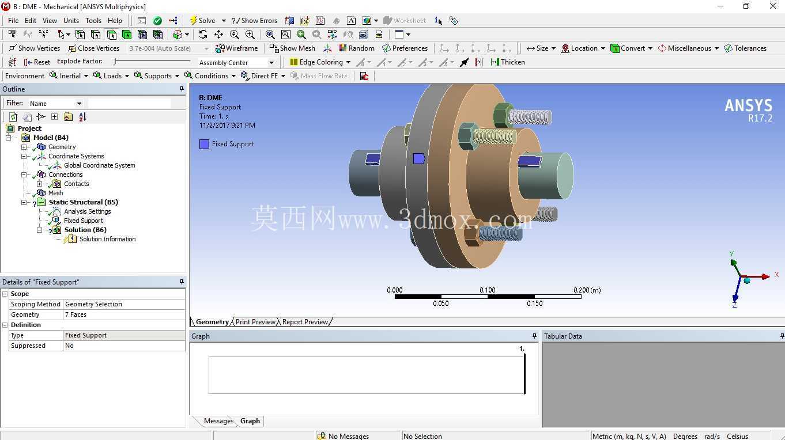Click the Report icon after Mass Flow Rate
The height and width of the screenshot is (440, 785).
pos(364,76)
